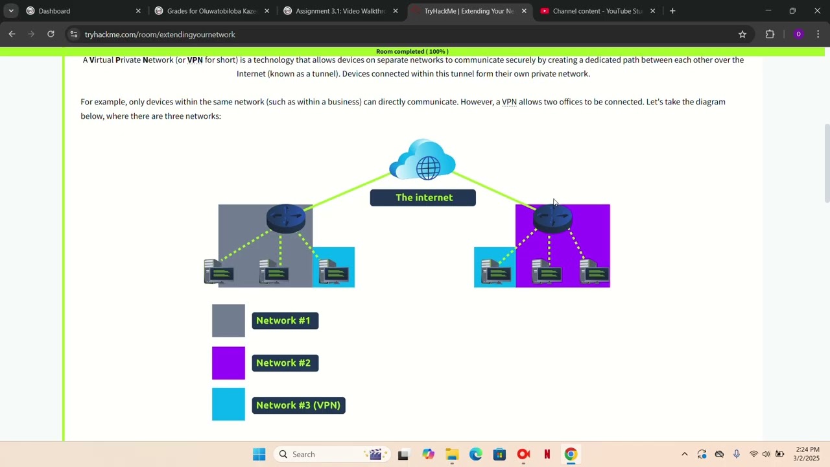
Task: Click the internet cloud globe icon
Action: (x=422, y=159)
